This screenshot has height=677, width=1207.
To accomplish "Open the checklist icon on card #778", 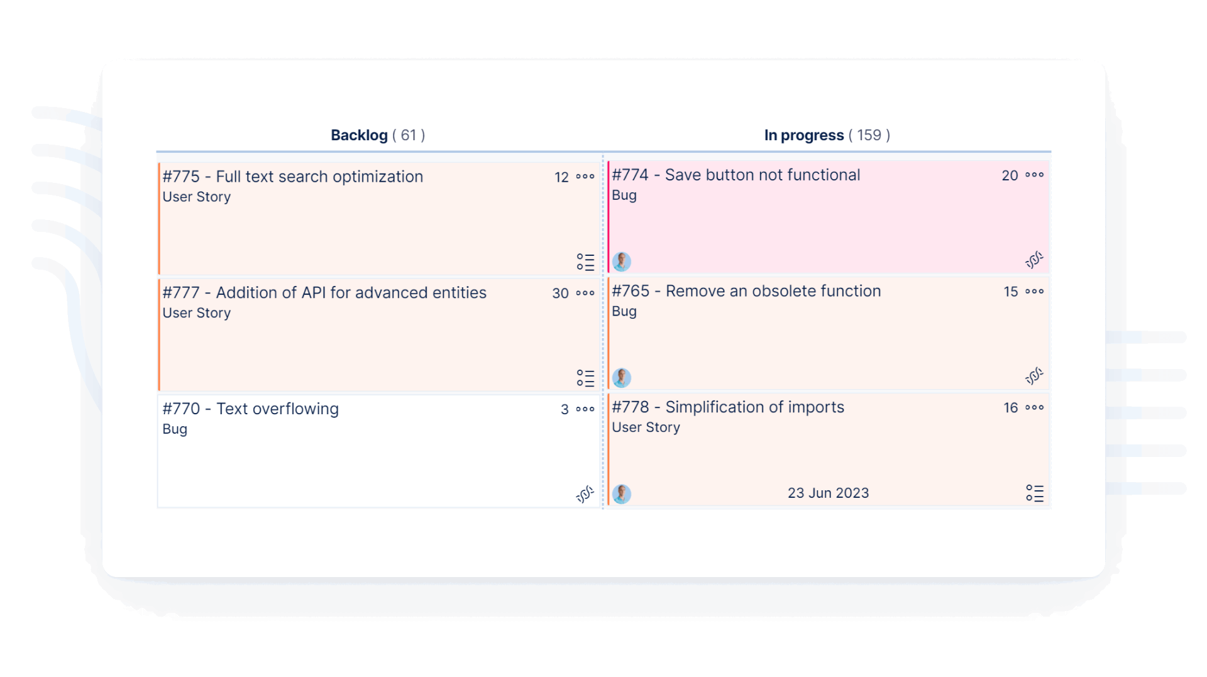I will pos(1035,493).
